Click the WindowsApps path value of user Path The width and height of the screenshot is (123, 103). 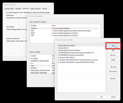click(x=72, y=31)
